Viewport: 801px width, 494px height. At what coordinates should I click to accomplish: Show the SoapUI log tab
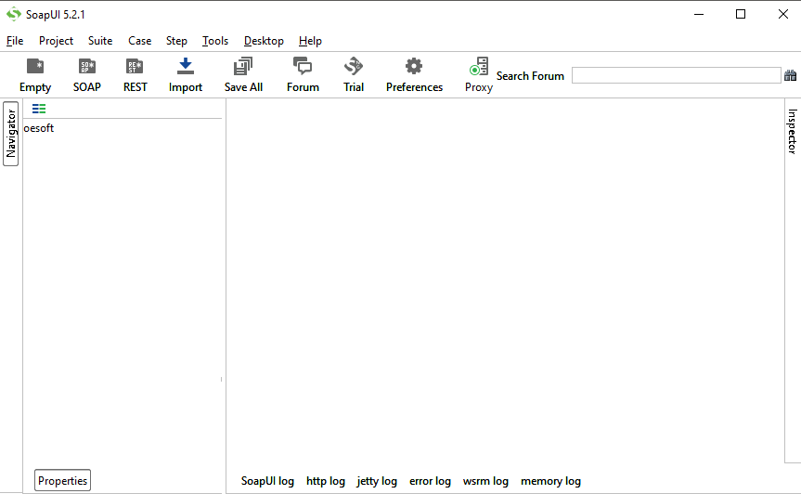[267, 481]
